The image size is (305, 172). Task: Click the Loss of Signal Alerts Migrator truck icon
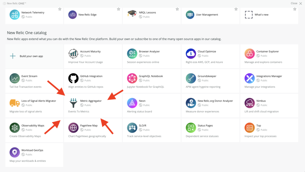pos(15,103)
